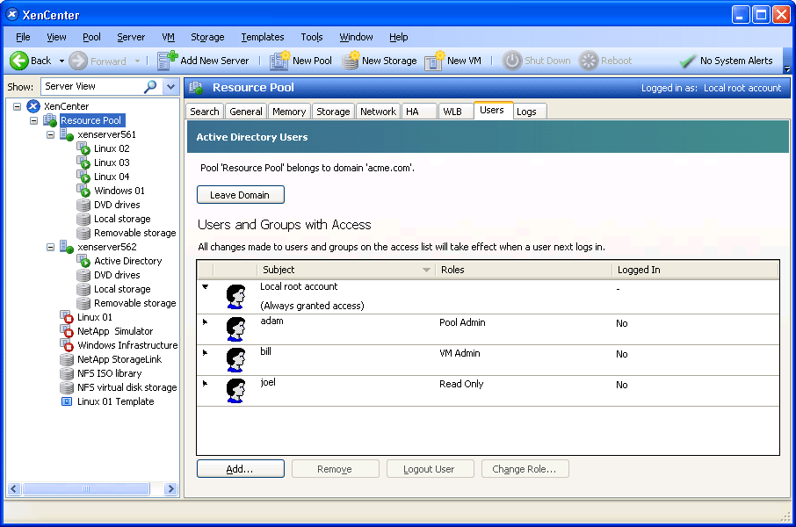Collapse the xenserver562 tree node

(51, 248)
